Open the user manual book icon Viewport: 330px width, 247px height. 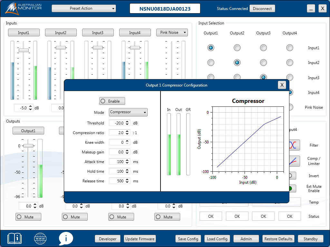15,238
